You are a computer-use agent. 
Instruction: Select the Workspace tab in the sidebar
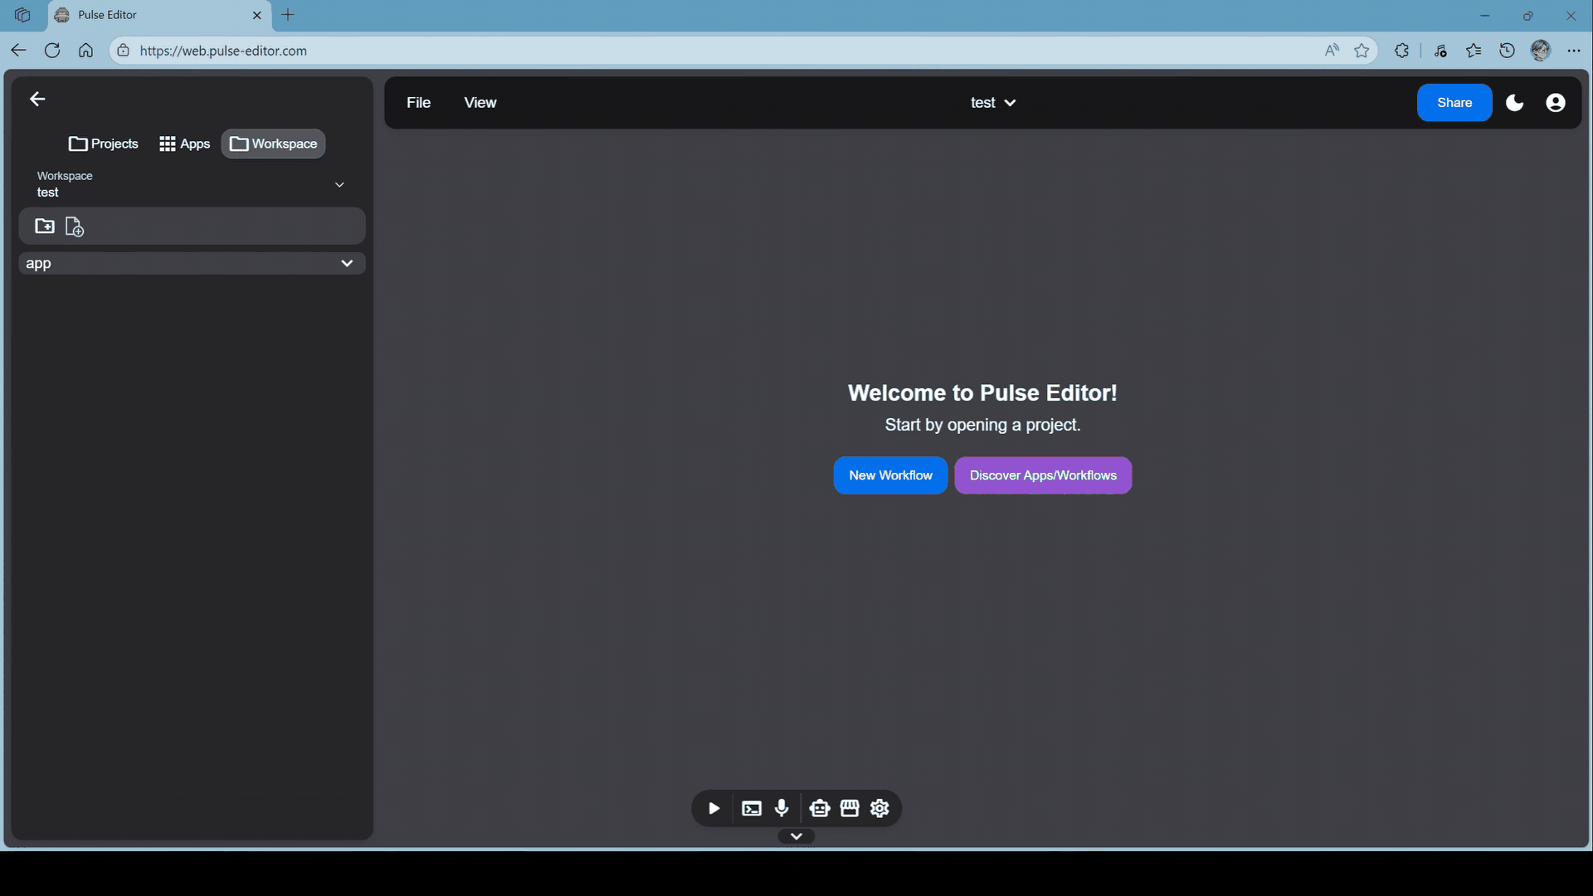(x=273, y=143)
